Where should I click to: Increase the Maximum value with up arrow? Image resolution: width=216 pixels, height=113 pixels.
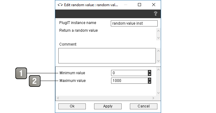(150, 79)
